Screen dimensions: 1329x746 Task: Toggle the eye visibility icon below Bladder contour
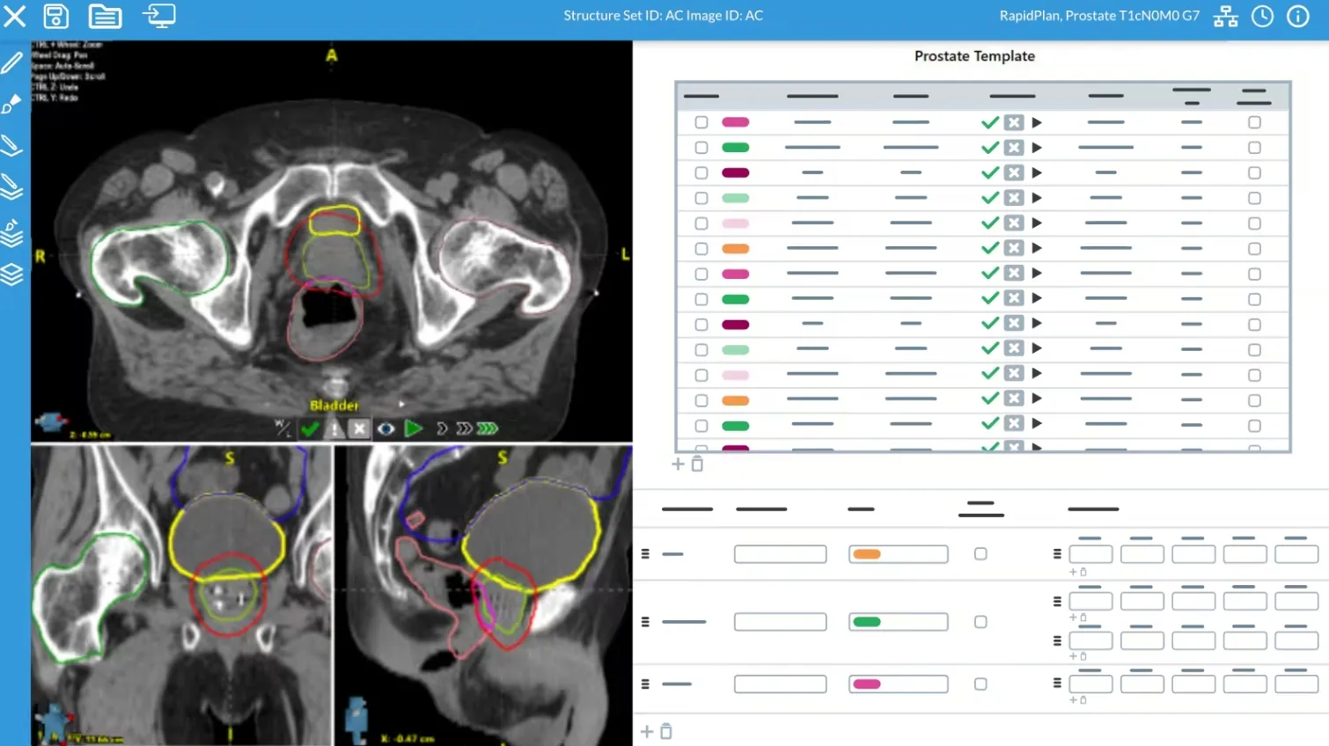click(385, 428)
